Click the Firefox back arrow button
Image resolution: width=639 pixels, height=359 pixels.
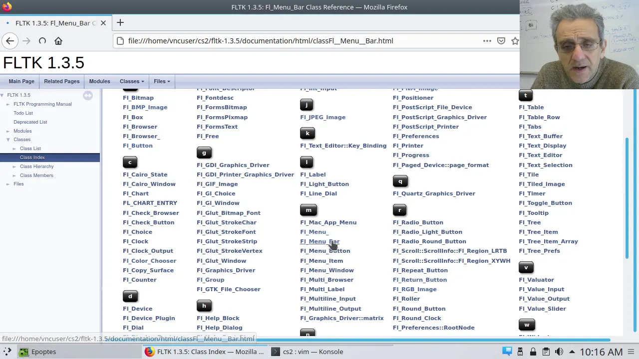point(10,41)
